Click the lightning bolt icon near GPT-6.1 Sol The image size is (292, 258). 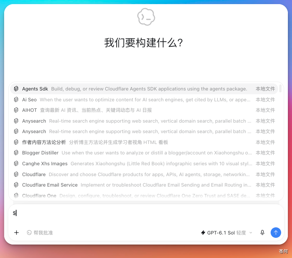pos(203,233)
